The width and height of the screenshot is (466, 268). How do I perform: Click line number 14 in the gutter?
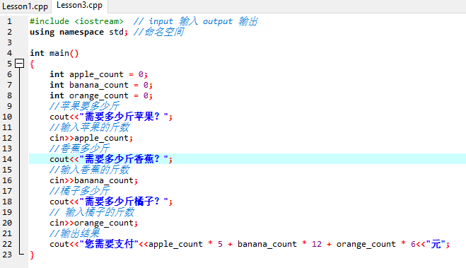click(x=7, y=159)
